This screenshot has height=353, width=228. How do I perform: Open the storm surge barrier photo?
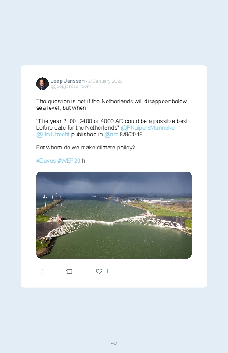[114, 215]
